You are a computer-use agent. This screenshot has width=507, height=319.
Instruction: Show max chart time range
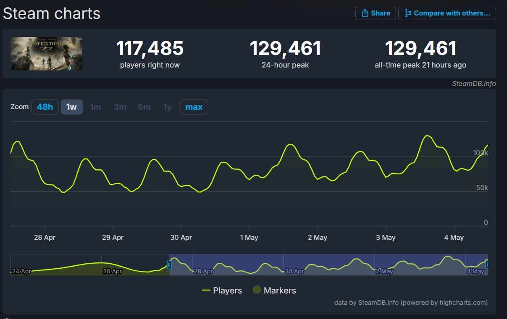click(194, 107)
